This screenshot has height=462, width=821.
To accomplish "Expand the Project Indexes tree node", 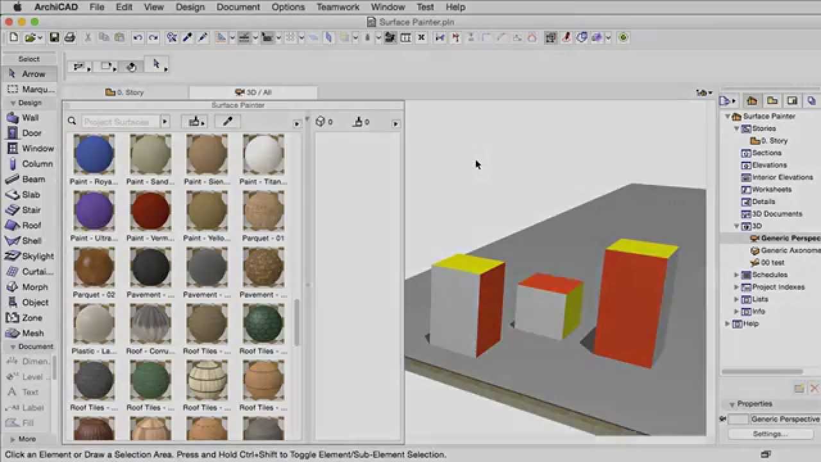I will pos(736,287).
